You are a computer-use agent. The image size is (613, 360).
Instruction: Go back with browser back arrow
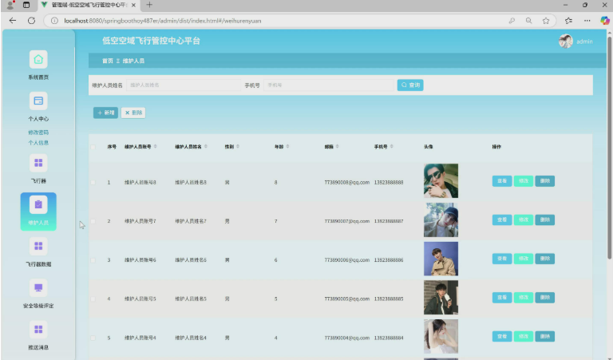pyautogui.click(x=13, y=21)
